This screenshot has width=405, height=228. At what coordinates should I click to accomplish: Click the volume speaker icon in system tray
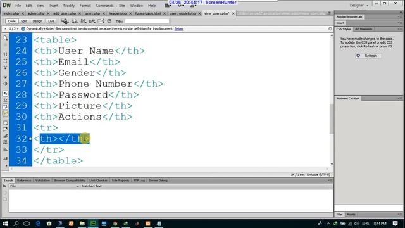(x=357, y=224)
